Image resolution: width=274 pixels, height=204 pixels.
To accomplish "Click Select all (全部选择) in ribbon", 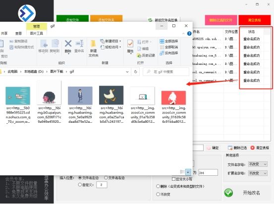I will click(x=168, y=41).
